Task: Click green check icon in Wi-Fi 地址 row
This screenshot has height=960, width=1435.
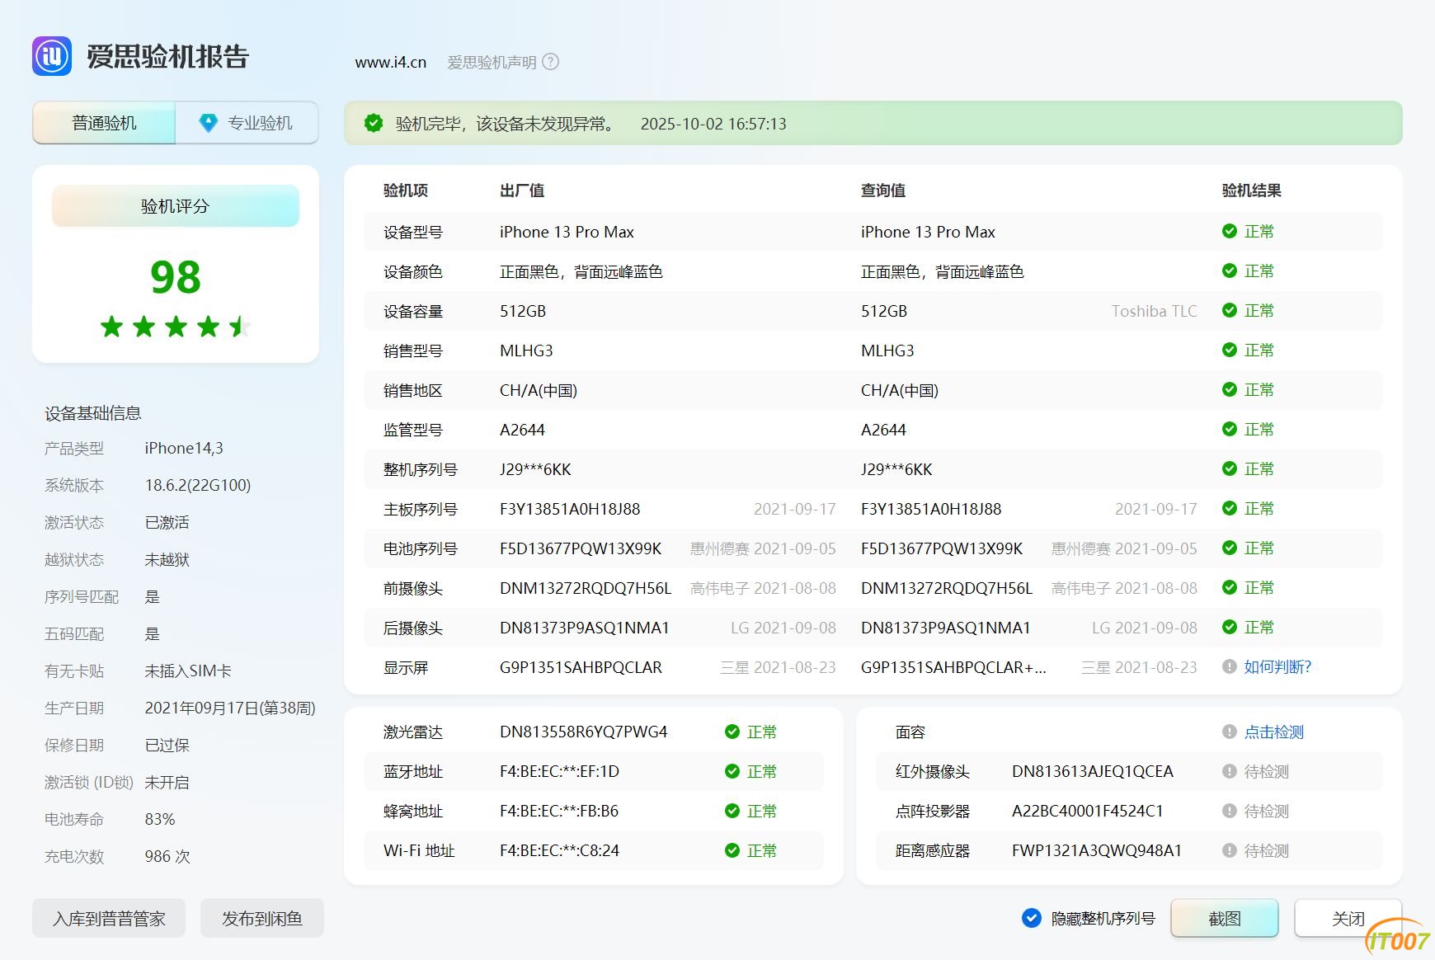Action: (x=732, y=850)
